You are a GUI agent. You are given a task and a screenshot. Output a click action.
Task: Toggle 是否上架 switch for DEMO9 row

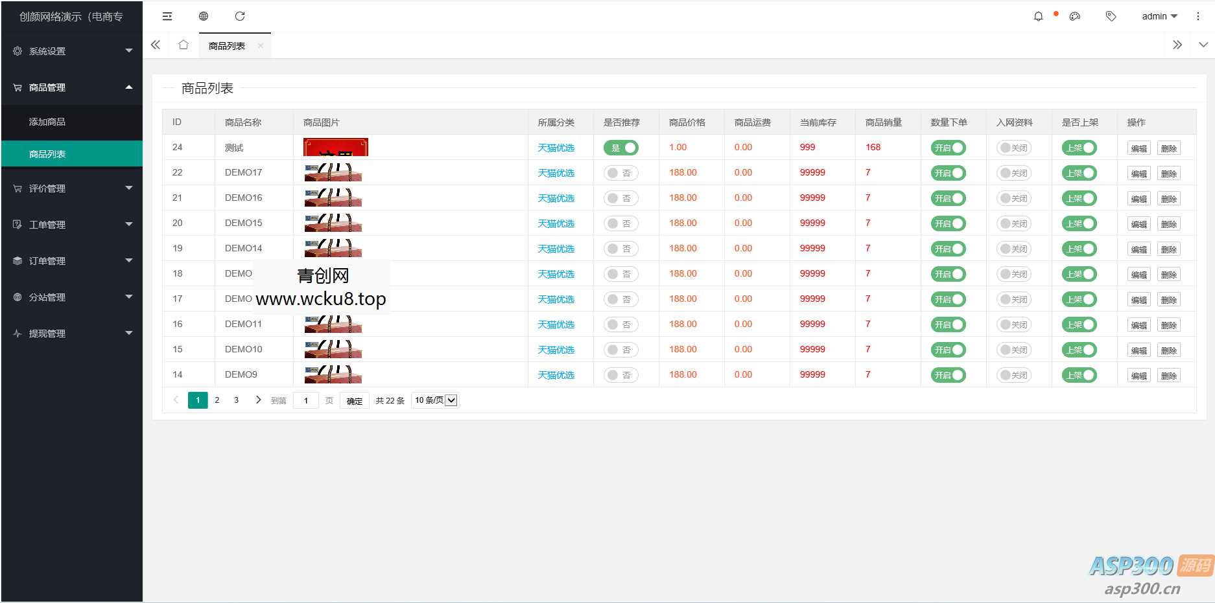point(1079,375)
